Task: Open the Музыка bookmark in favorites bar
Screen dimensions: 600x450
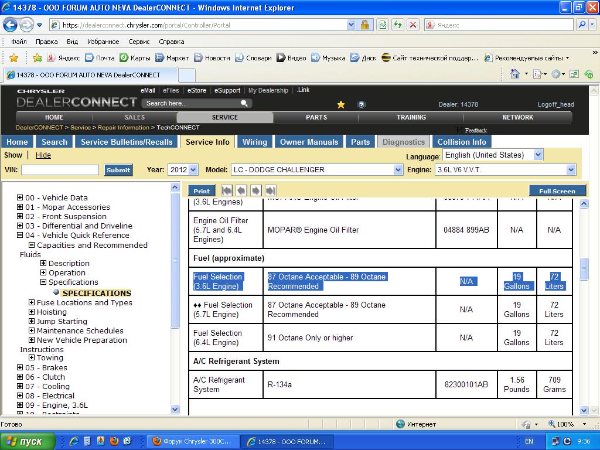Action: coord(328,58)
